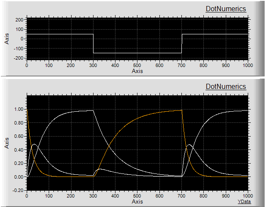Image resolution: width=265 pixels, height=207 pixels.
Task: Open the YData link under the lower chart
Action: pos(244,201)
